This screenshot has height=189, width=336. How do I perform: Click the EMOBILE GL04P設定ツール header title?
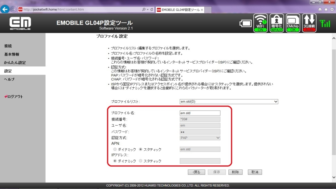tap(94, 23)
